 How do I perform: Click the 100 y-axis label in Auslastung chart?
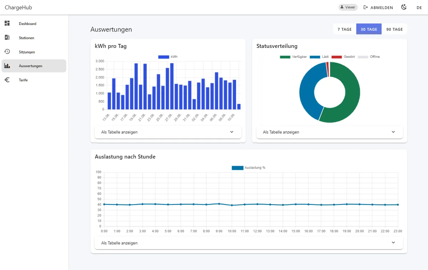pos(98,172)
